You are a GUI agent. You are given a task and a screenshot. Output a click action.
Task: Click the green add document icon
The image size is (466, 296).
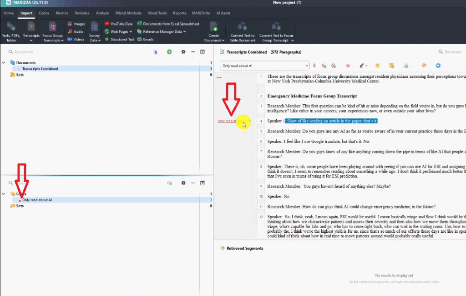coord(169,52)
